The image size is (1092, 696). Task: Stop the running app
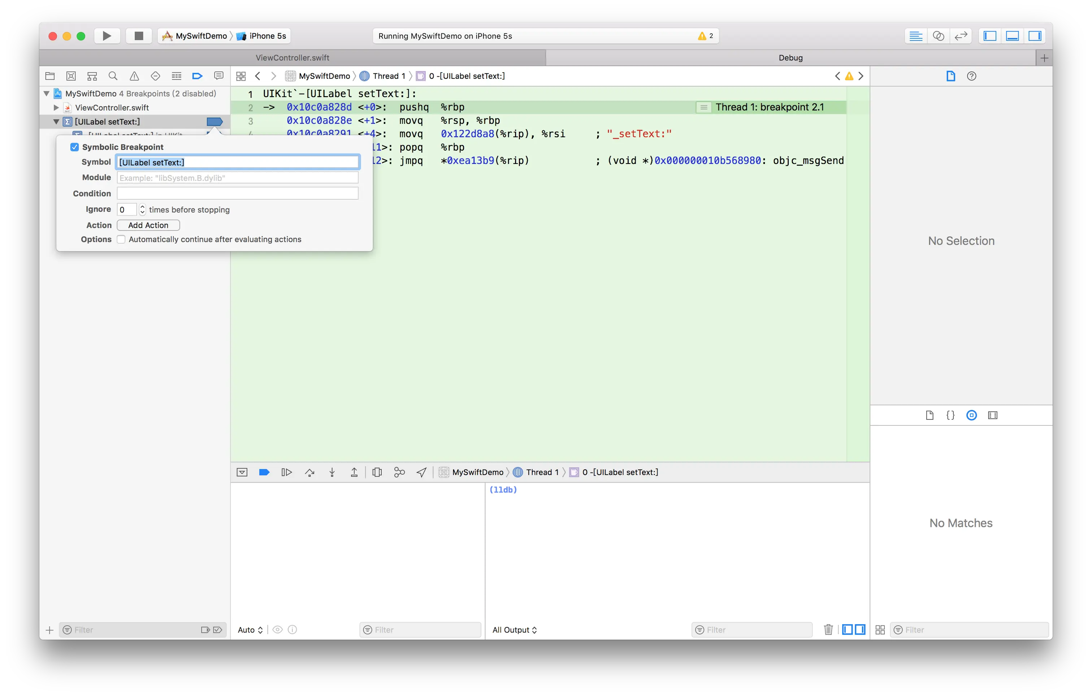pos(139,36)
